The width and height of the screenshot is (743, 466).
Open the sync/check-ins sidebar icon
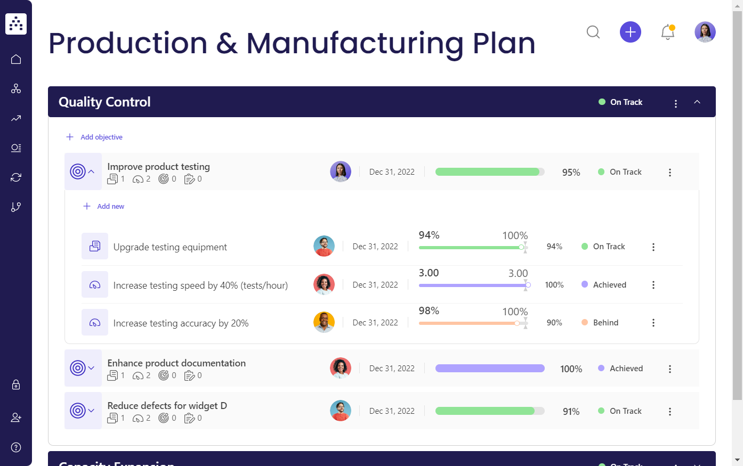click(15, 177)
